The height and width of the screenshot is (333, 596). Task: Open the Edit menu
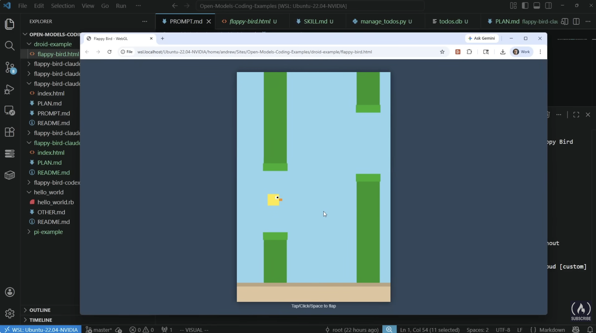tap(39, 6)
